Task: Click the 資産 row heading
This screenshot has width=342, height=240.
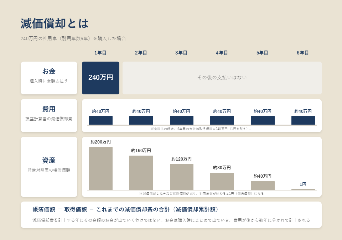Action: (49, 160)
